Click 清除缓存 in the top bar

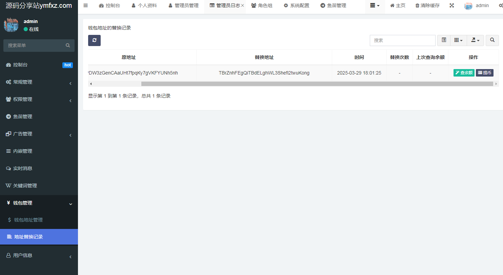[x=427, y=6]
